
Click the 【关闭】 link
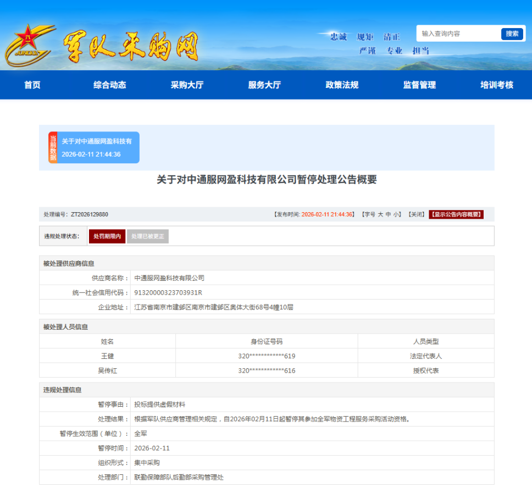click(416, 214)
